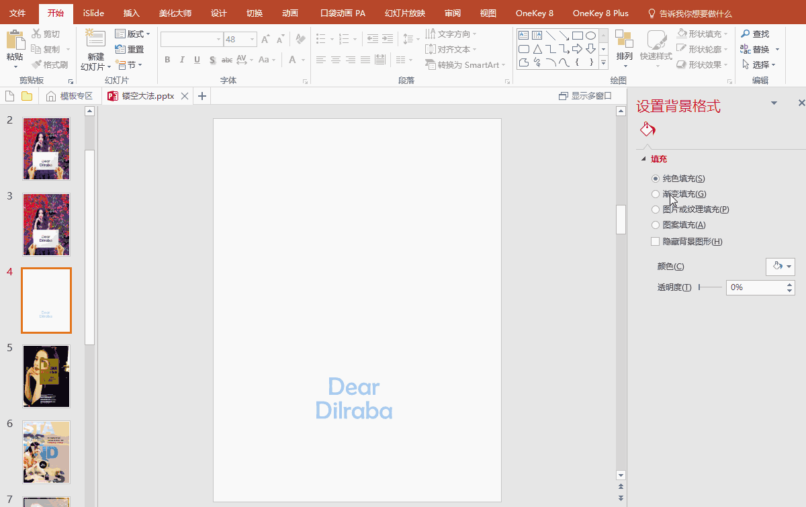Switch to the iSlide ribbon tab
Screen dimensions: 806x507
coord(93,13)
